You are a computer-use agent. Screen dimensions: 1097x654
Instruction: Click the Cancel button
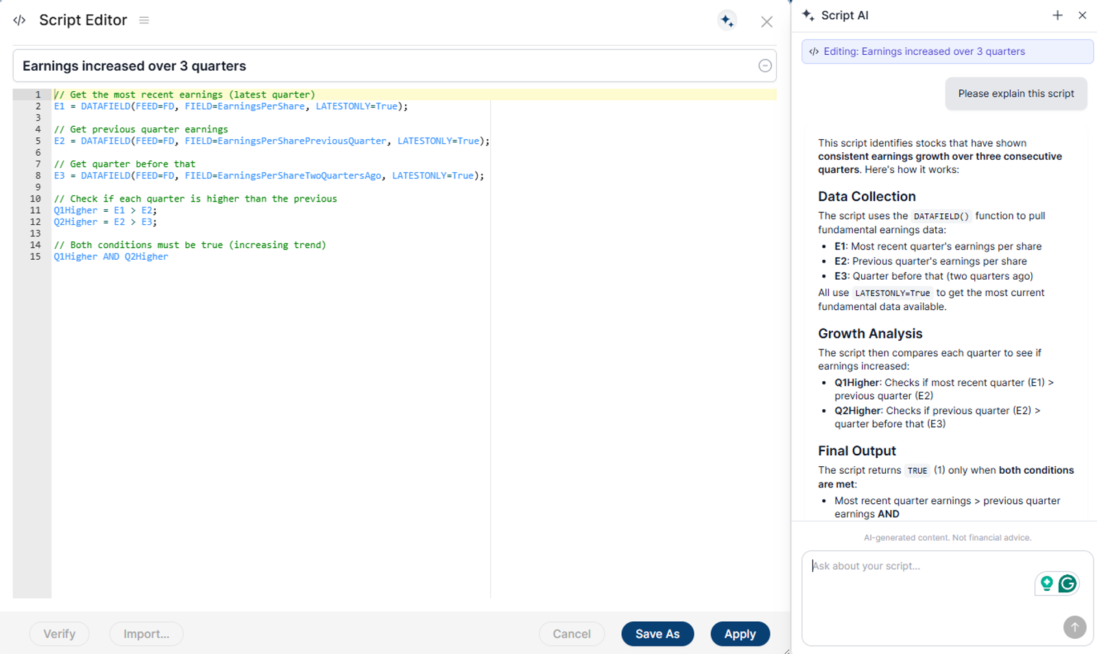(572, 634)
